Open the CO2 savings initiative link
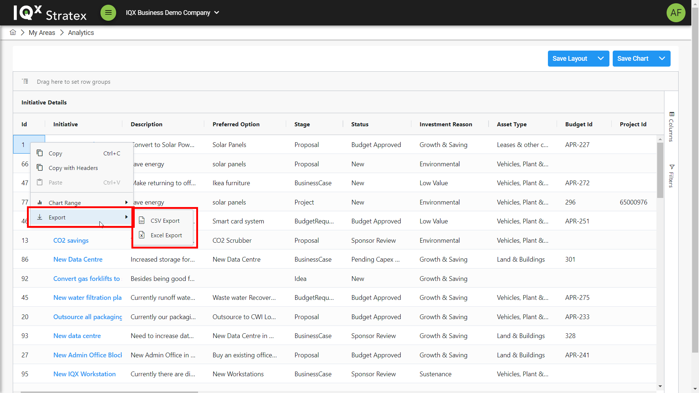The height and width of the screenshot is (393, 699). (71, 241)
